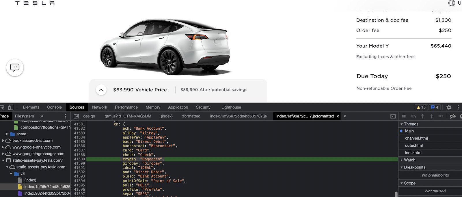Open the DevTools settings gear
Image resolution: width=462 pixels, height=197 pixels.
point(449,107)
